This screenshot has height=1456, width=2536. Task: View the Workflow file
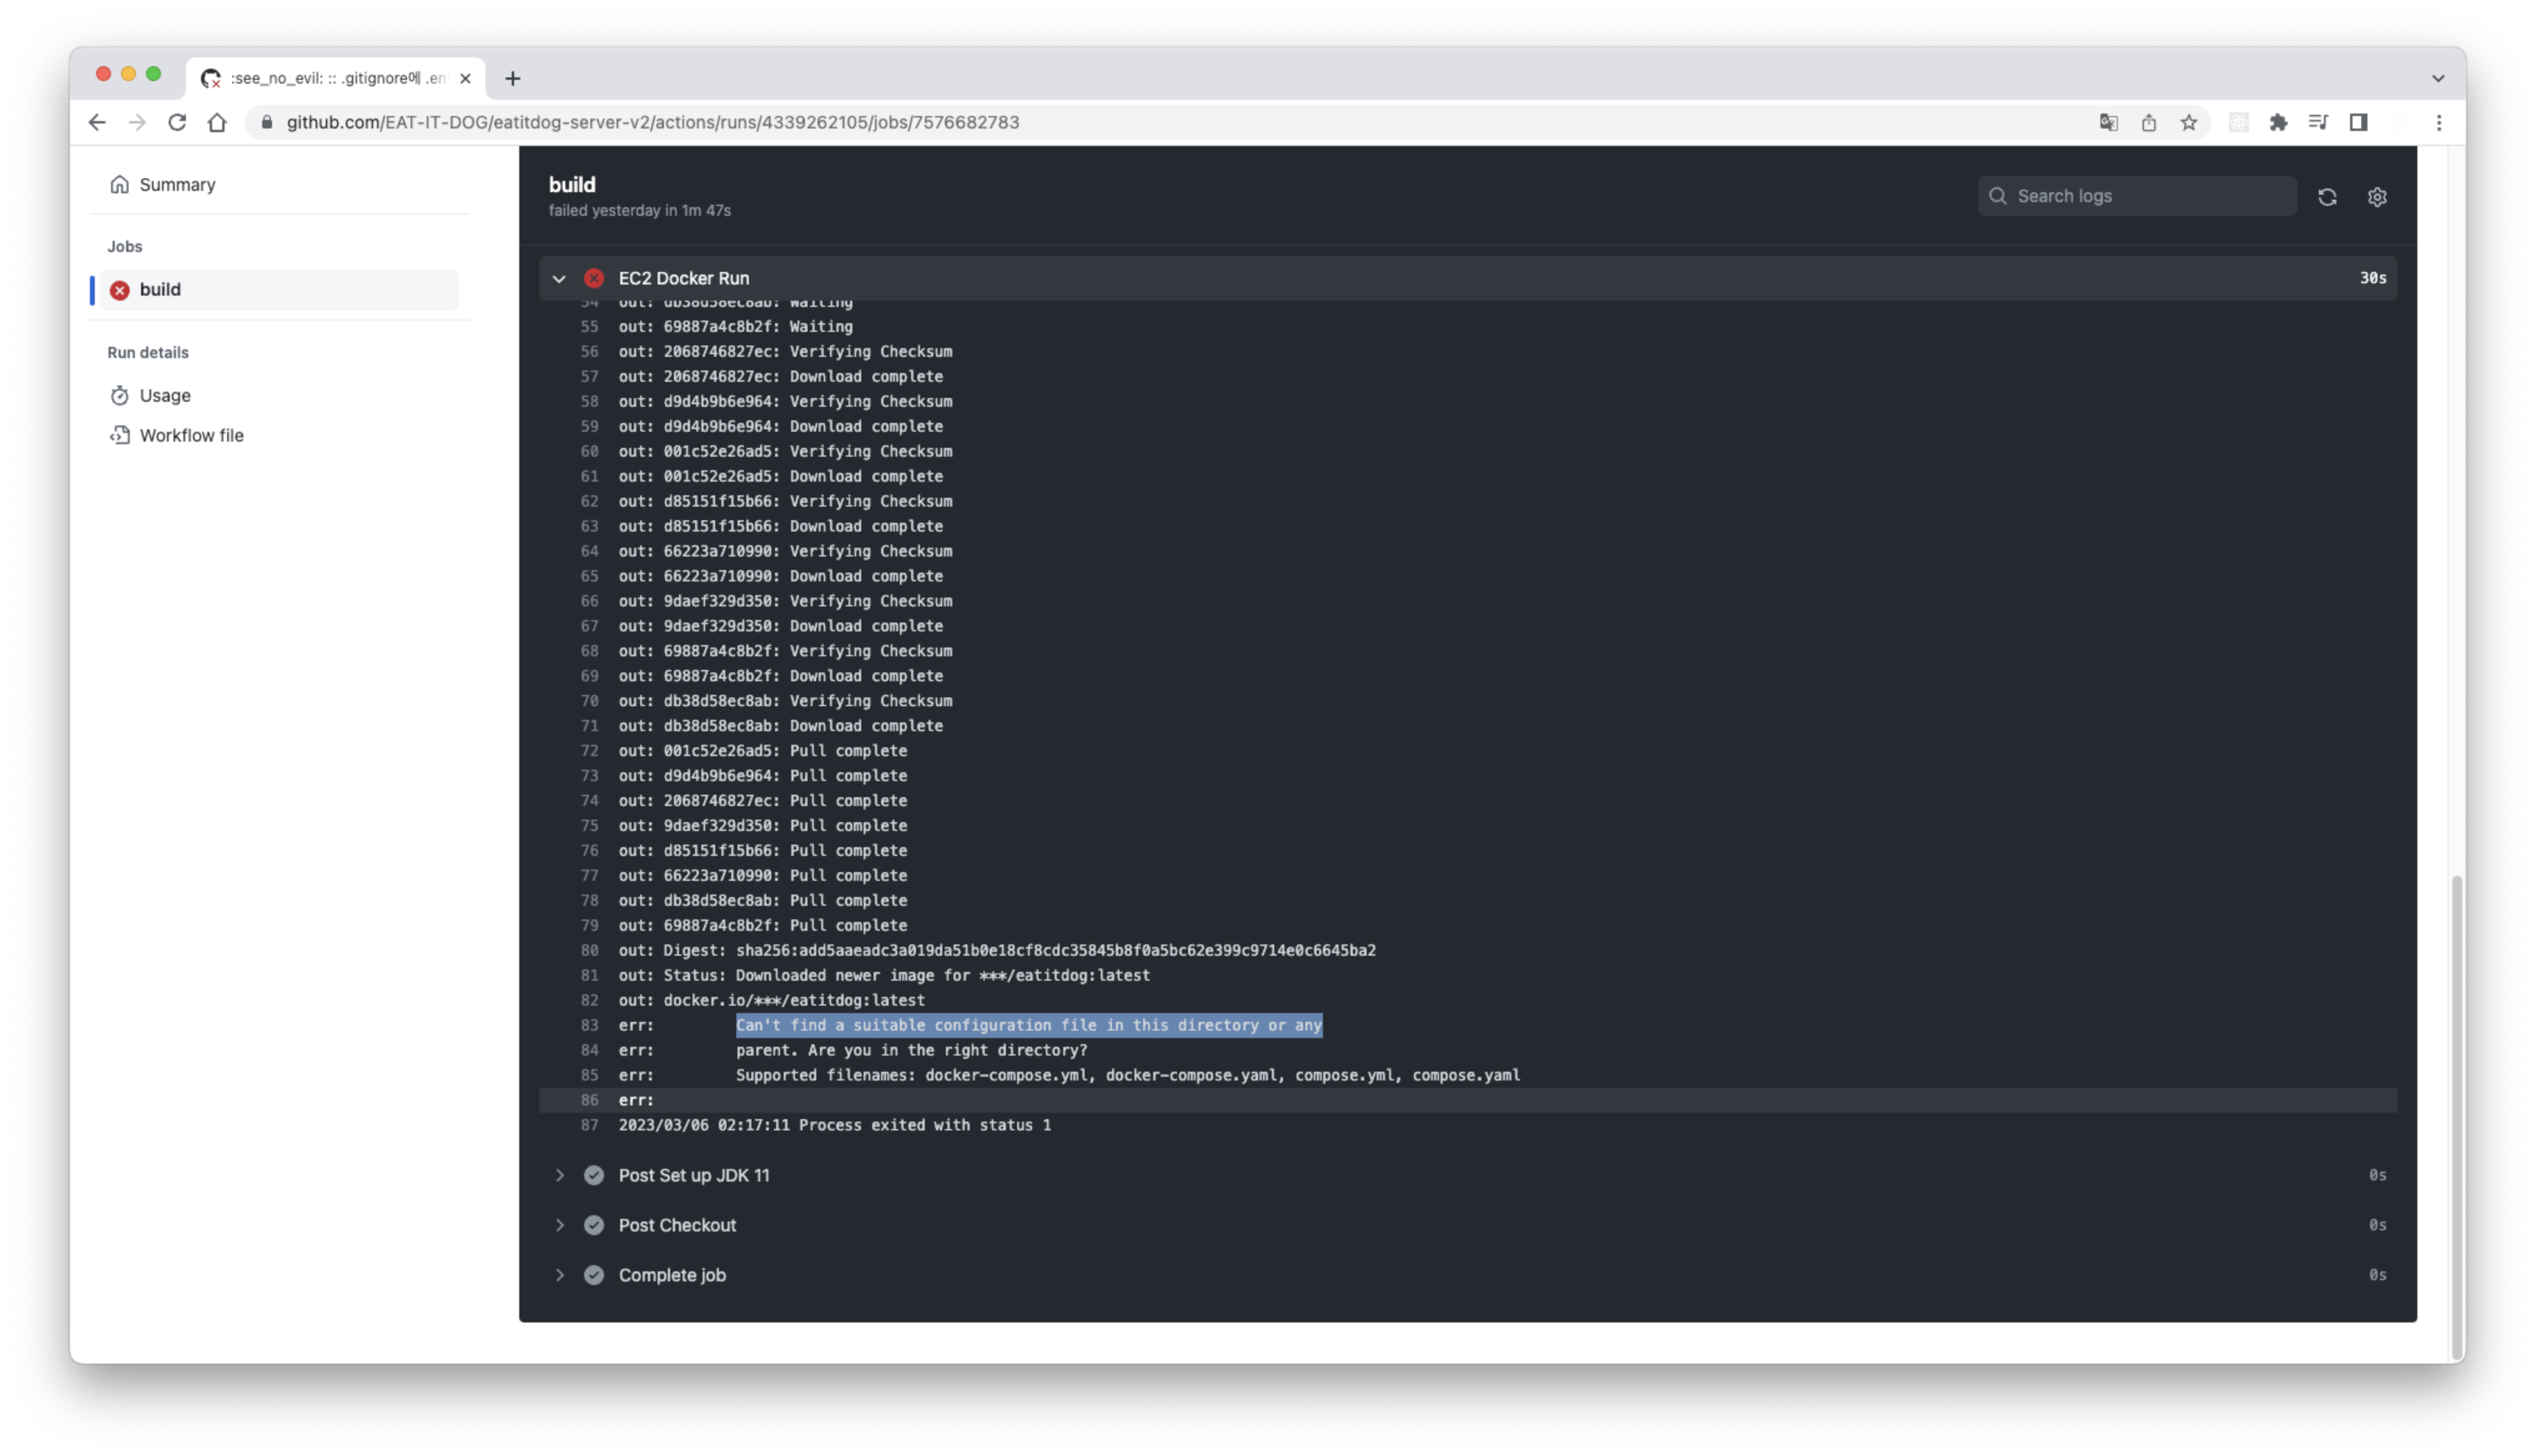[191, 435]
